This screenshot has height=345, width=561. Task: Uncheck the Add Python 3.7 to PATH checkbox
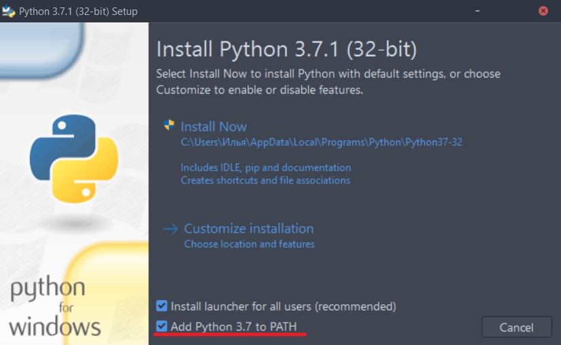coord(161,327)
